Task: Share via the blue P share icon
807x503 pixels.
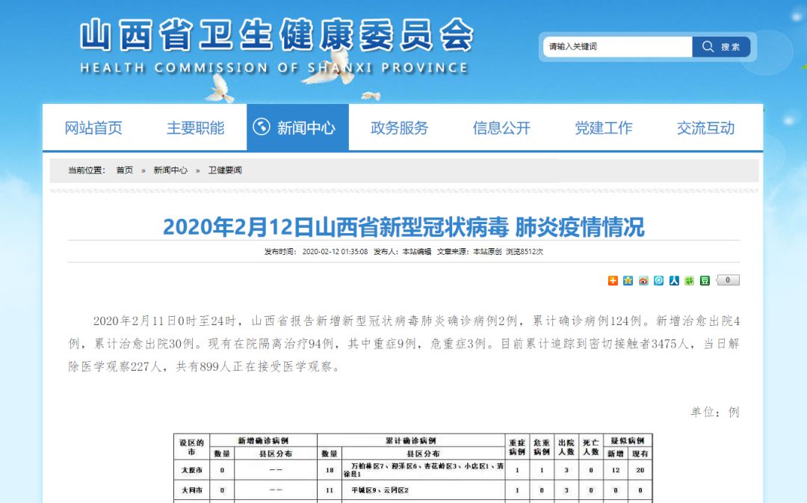Action: (659, 280)
